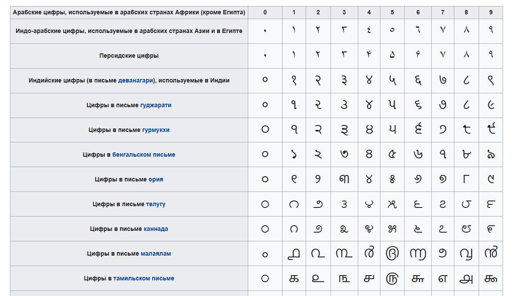Screen dimensions: 513x296
Task: Click the Gurmukhi glyph for digit 3
Action: (344, 130)
